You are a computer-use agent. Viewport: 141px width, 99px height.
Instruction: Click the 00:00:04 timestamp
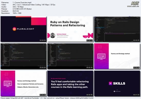43,40
